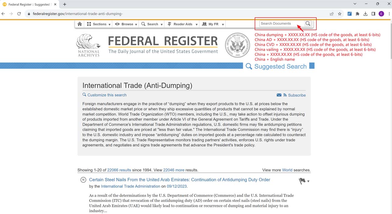Open the 09/12/2023 date link
Image resolution: width=392 pixels, height=214 pixels.
[177, 186]
